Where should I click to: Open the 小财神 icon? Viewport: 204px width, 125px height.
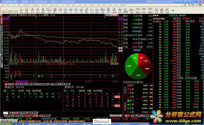coord(114,10)
